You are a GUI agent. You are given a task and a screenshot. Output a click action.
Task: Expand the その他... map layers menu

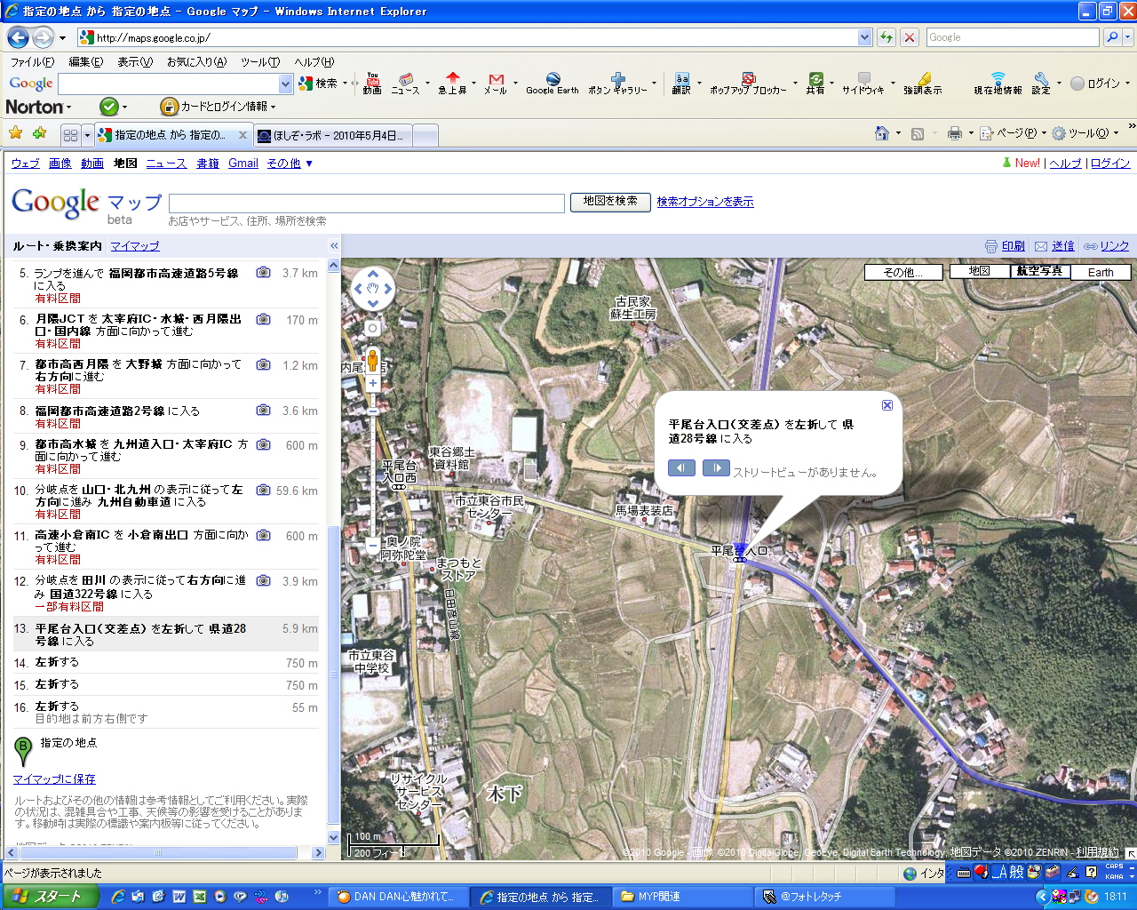click(902, 273)
